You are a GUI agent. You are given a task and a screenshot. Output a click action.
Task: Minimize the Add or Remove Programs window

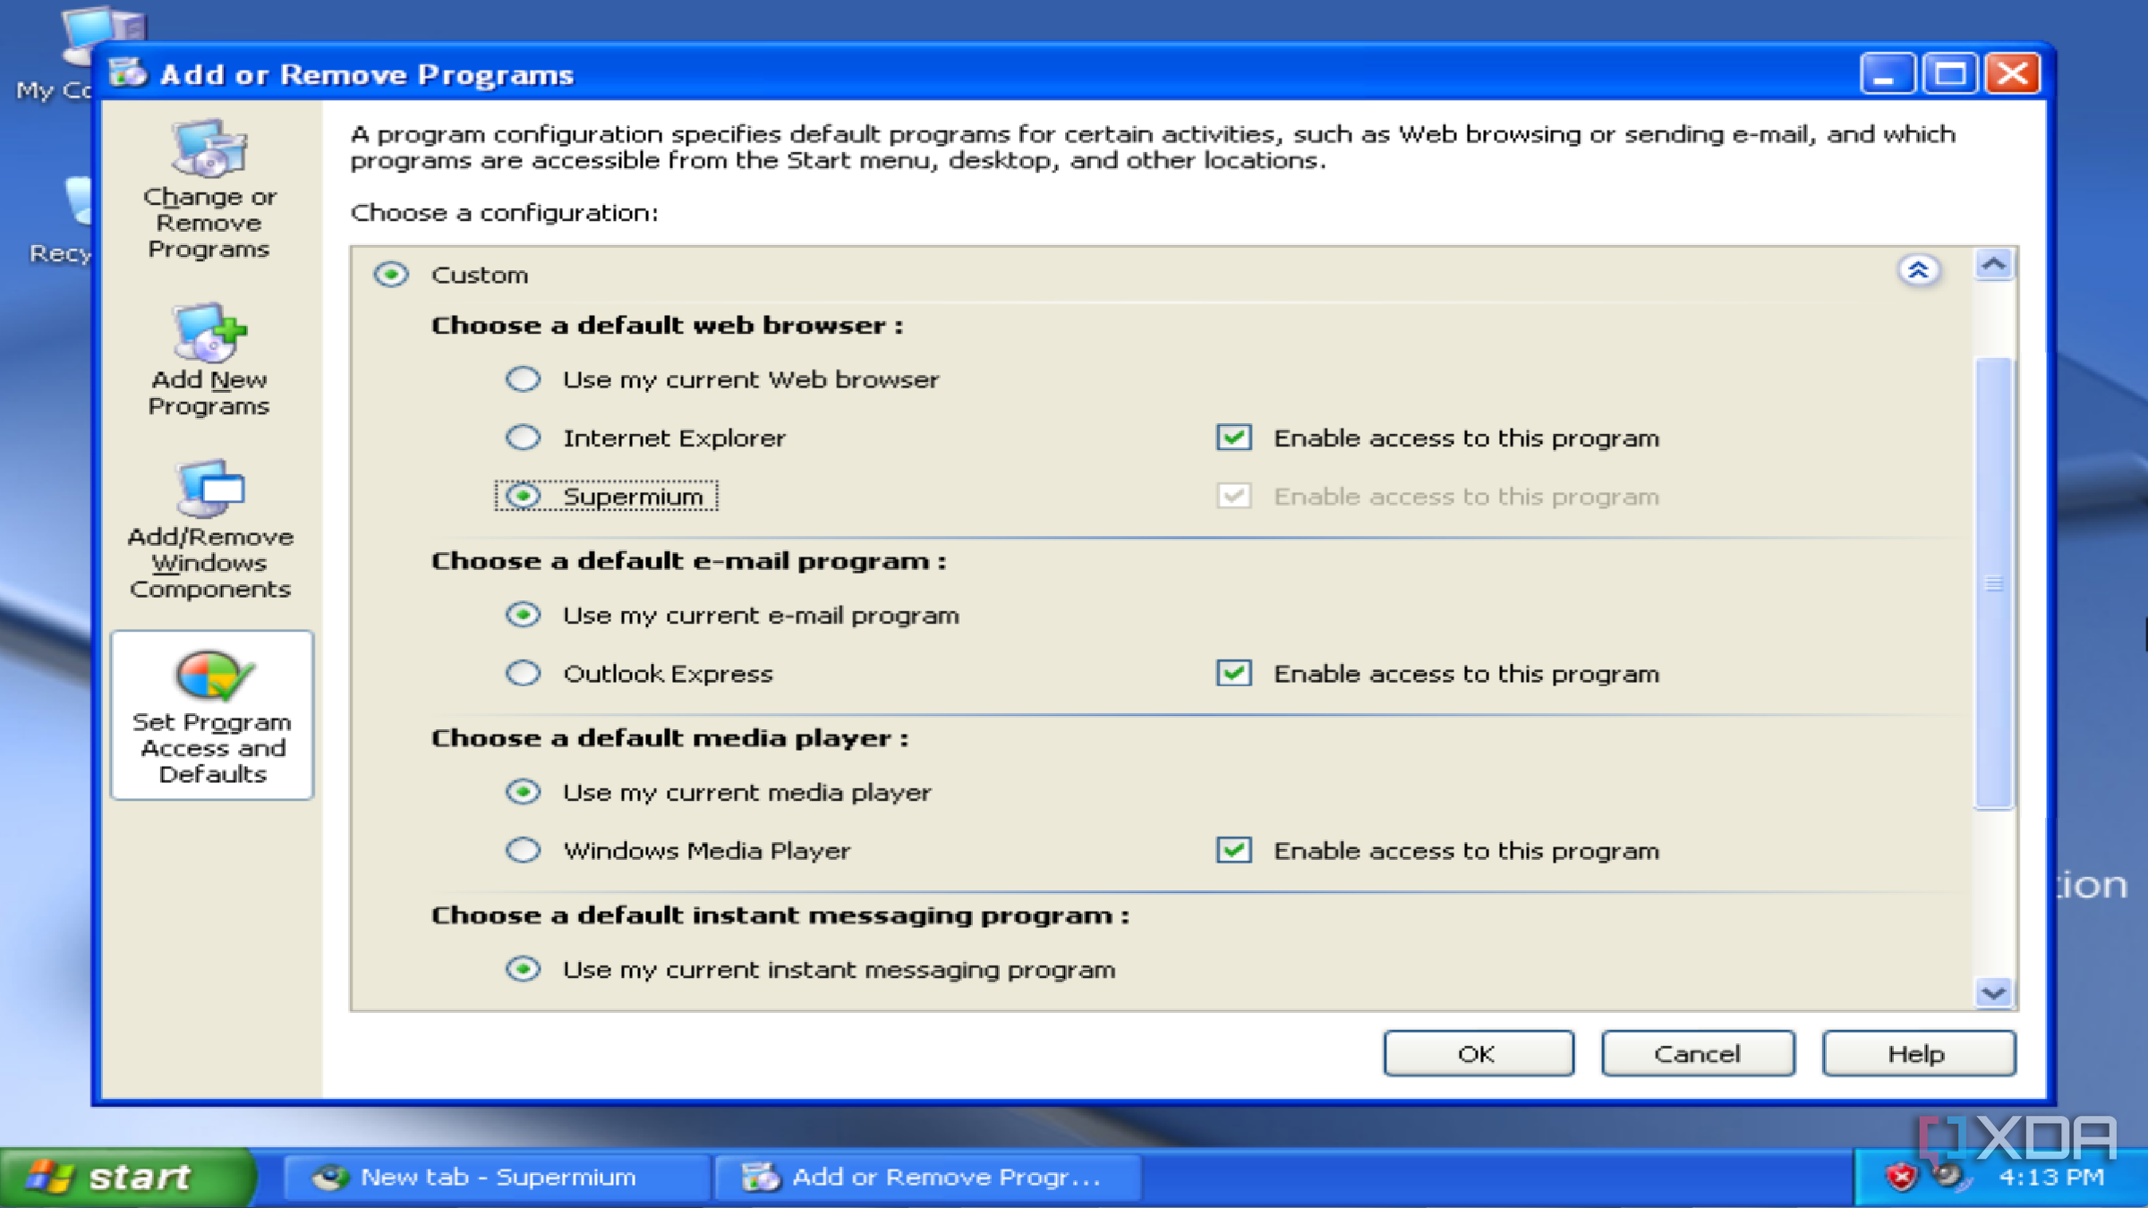(1887, 73)
